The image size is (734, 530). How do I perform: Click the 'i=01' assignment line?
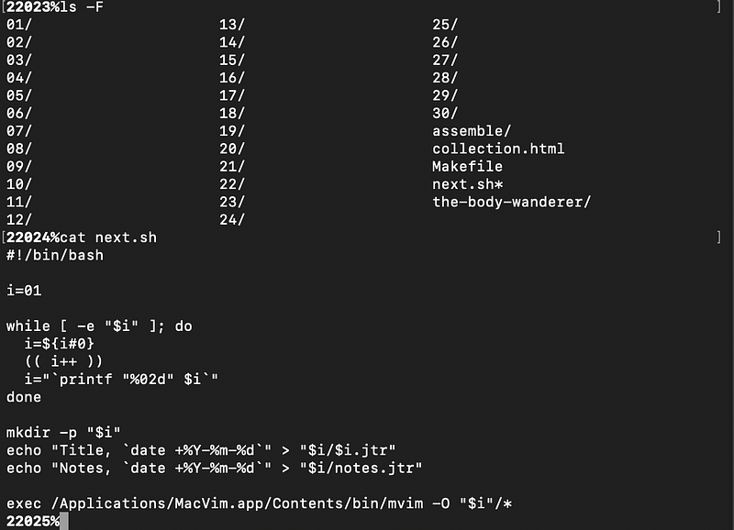click(24, 291)
